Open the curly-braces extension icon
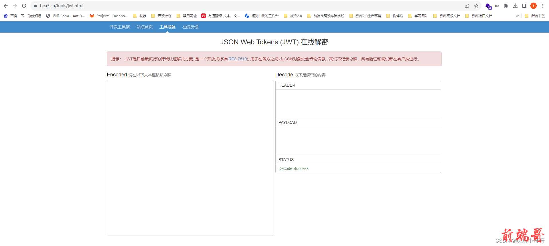Image resolution: width=549 pixels, height=246 pixels. click(497, 6)
